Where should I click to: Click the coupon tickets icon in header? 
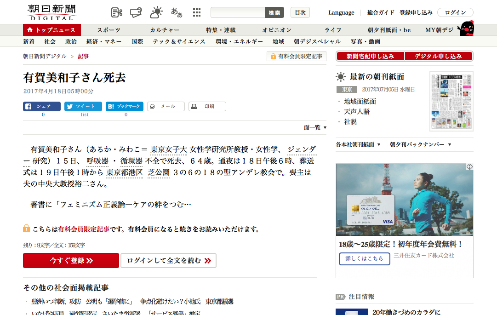coord(137,12)
